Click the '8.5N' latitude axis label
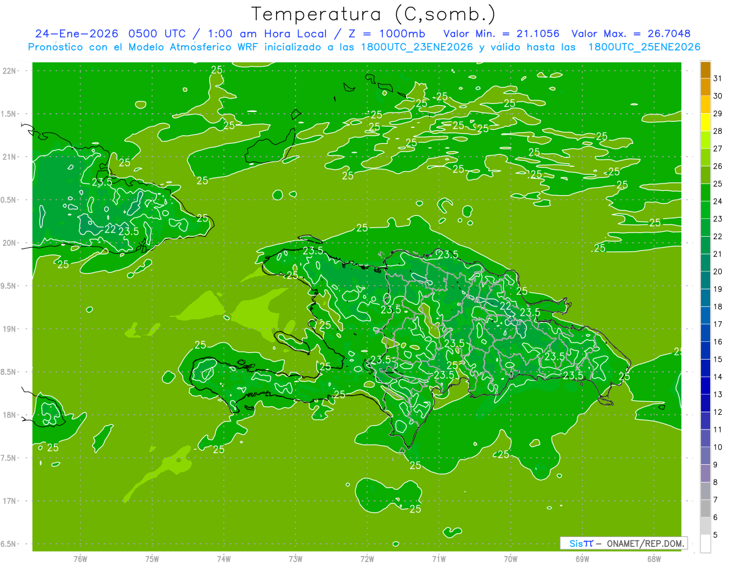734x567 pixels. pyautogui.click(x=9, y=372)
